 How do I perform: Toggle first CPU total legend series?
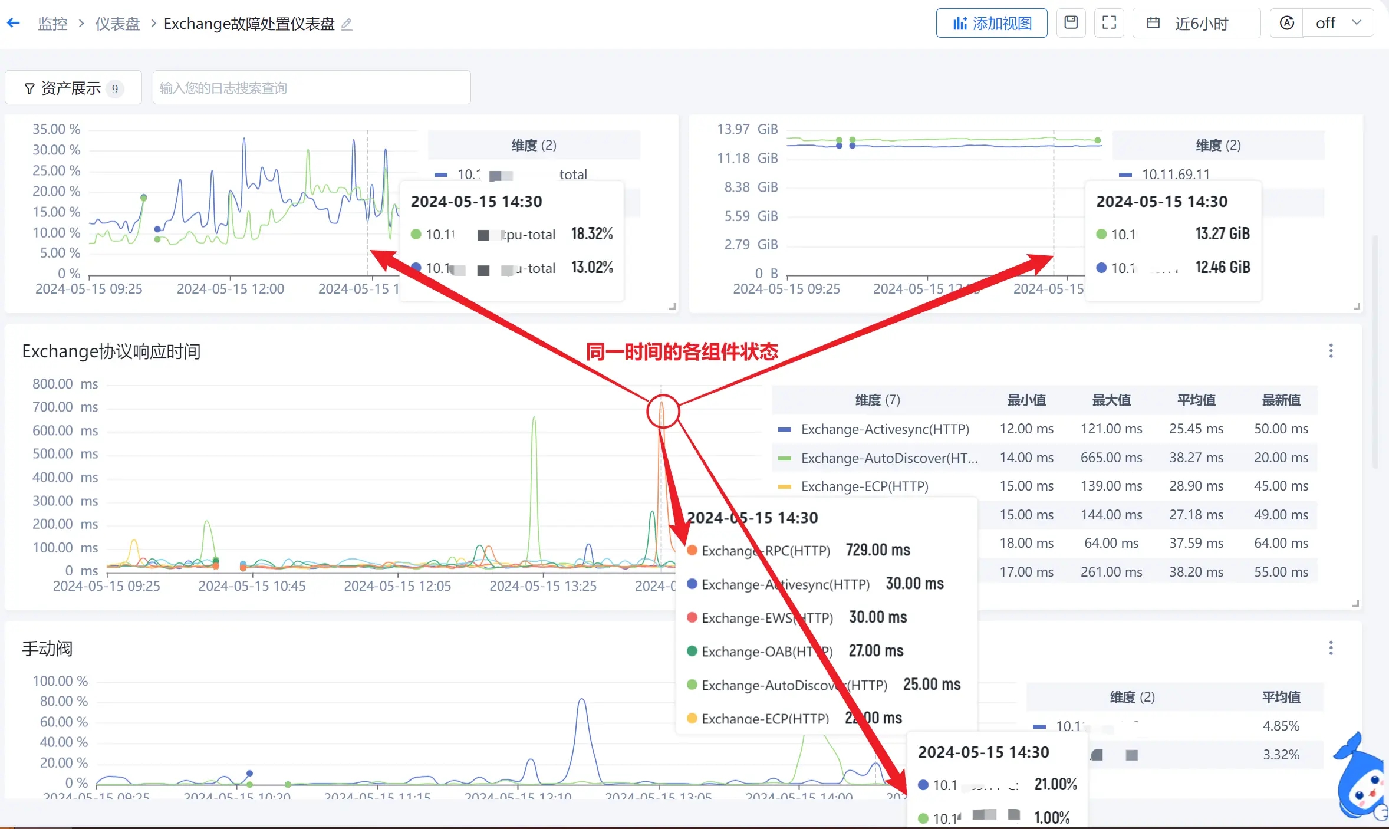click(x=511, y=175)
